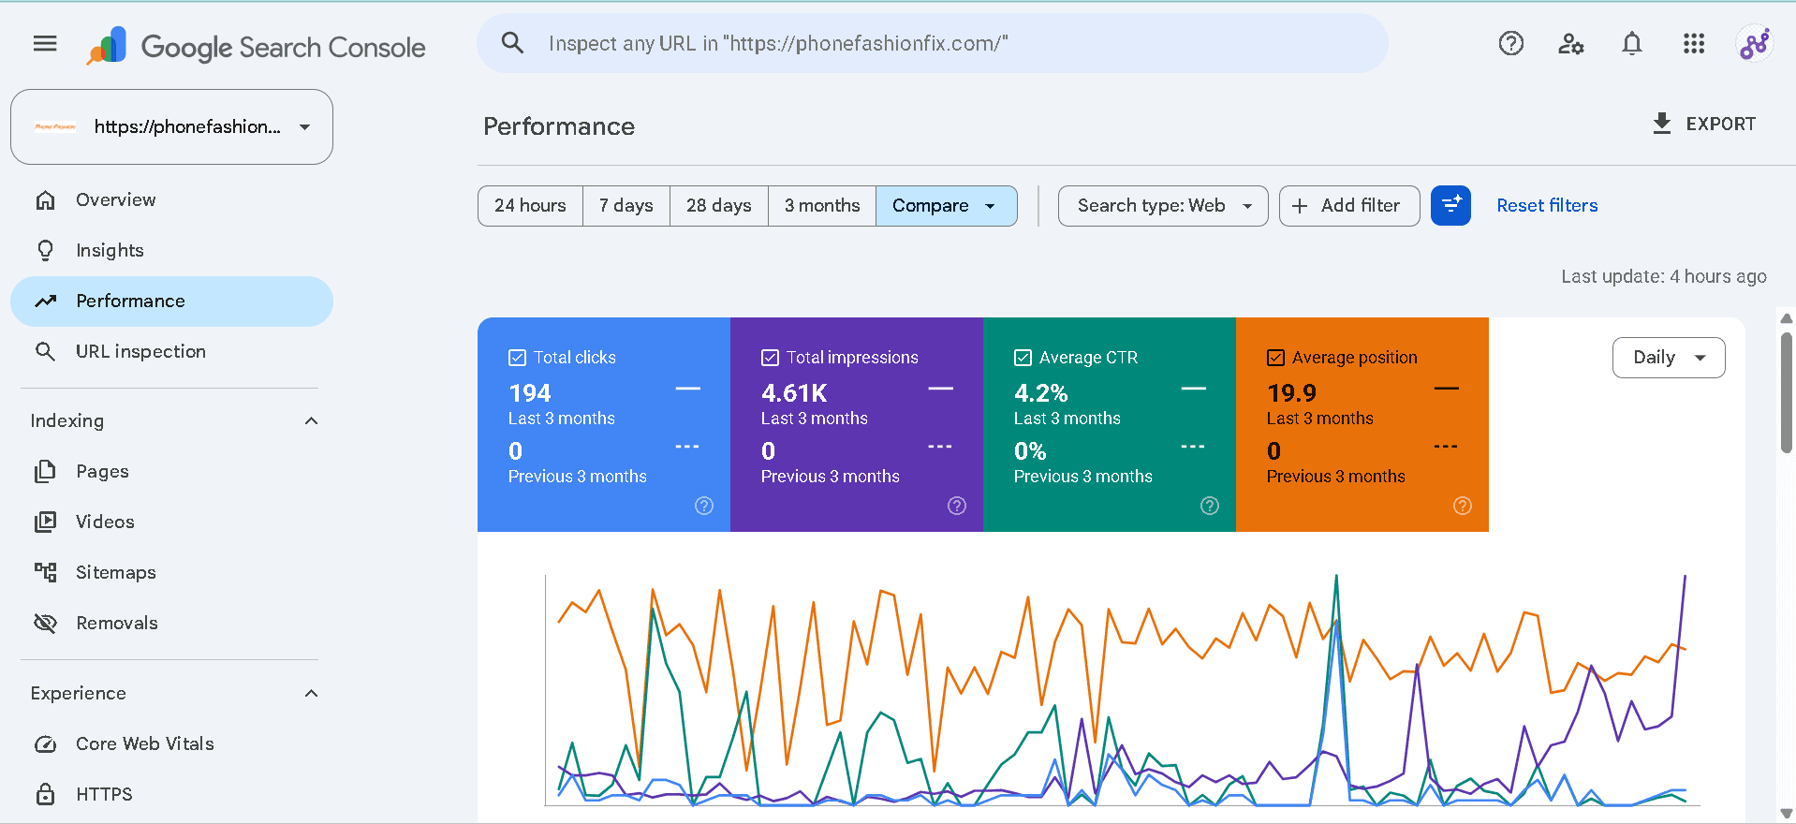1796x824 pixels.
Task: Open the Help icon
Action: [x=1511, y=43]
